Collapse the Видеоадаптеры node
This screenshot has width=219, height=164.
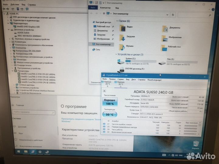(8, 23)
